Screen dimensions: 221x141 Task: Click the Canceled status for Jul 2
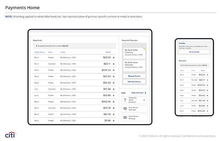tap(52, 89)
